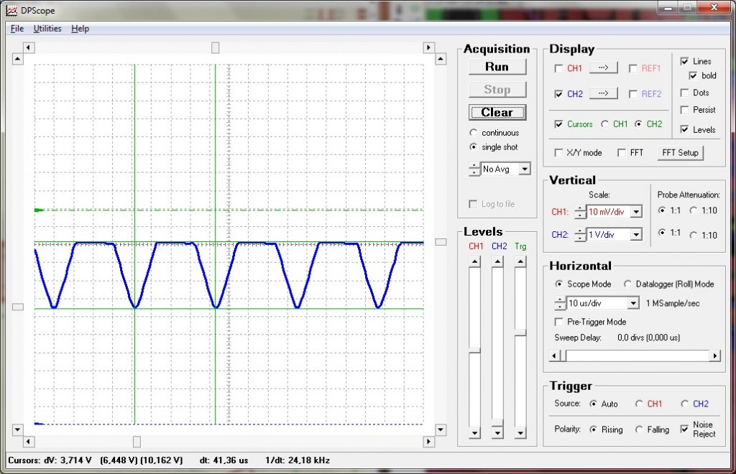736x474 pixels.
Task: Step the horizontal timebase spinner
Action: (x=560, y=303)
